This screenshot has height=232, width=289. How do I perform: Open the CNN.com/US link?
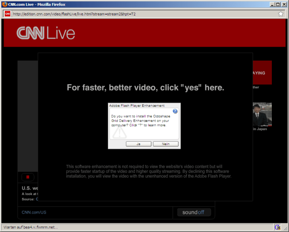click(x=34, y=212)
